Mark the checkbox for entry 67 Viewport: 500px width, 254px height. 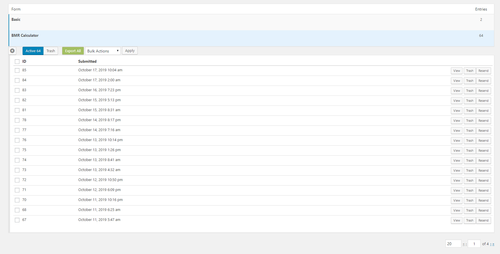coord(17,220)
